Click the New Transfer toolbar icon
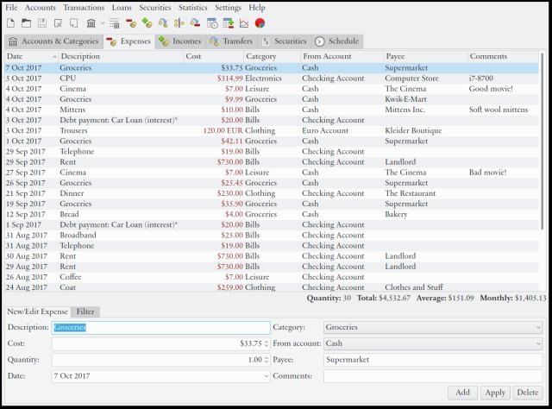 tap(164, 22)
